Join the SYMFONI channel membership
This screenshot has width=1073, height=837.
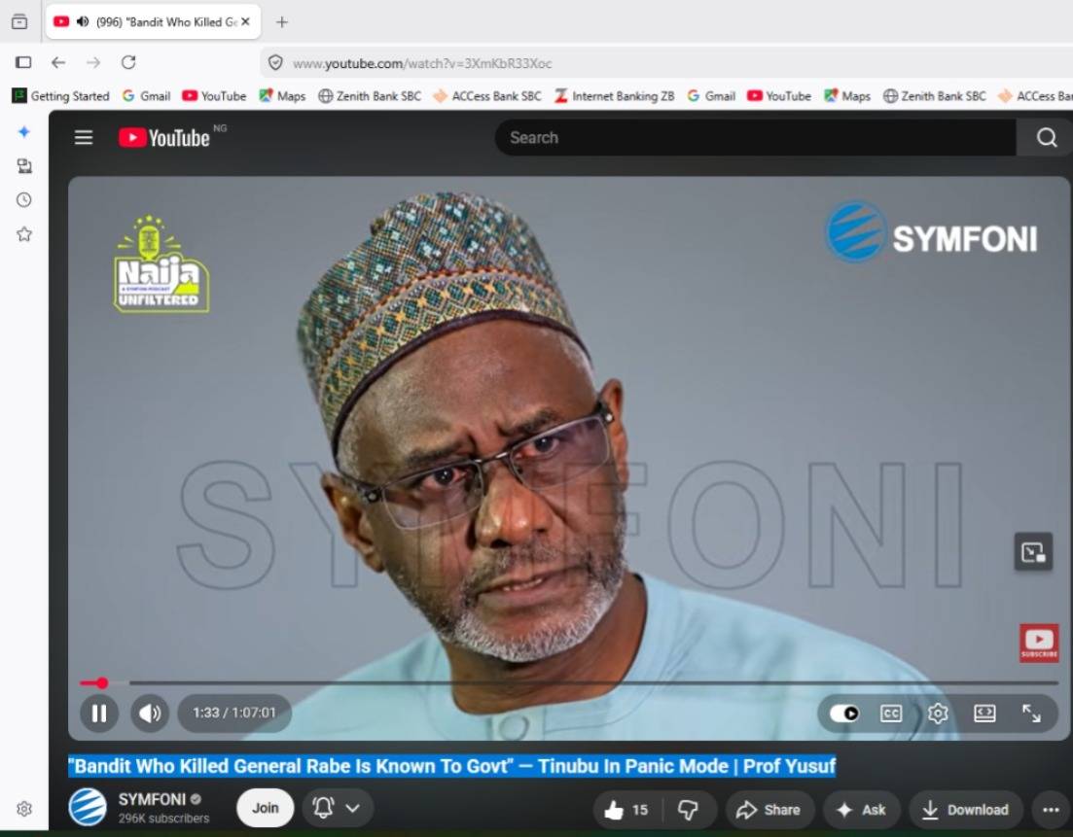pos(265,808)
